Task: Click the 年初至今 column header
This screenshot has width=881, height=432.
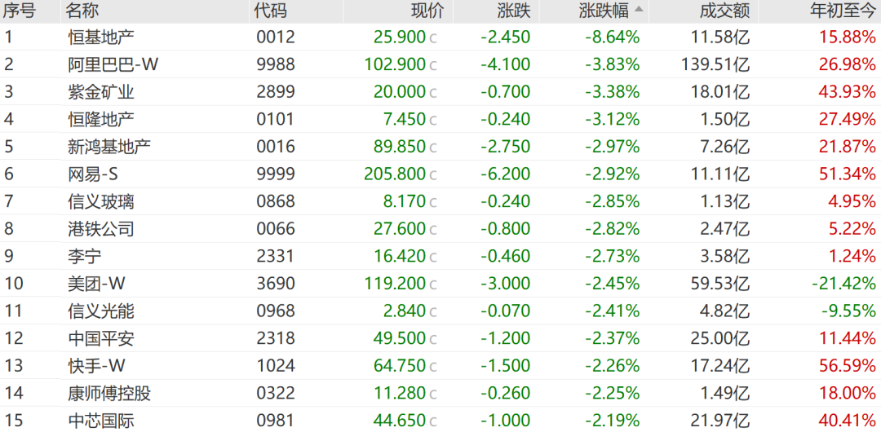Action: tap(842, 11)
